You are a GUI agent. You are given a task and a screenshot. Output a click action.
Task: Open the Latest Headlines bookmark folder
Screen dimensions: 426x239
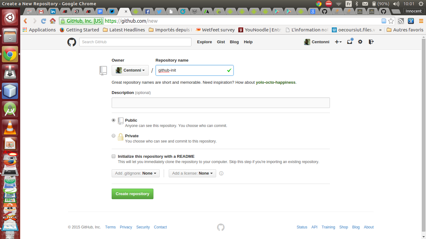click(x=124, y=30)
